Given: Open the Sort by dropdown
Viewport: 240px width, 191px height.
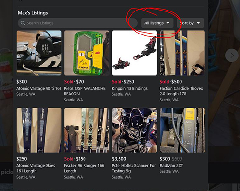Looking at the screenshot, I should (190, 23).
